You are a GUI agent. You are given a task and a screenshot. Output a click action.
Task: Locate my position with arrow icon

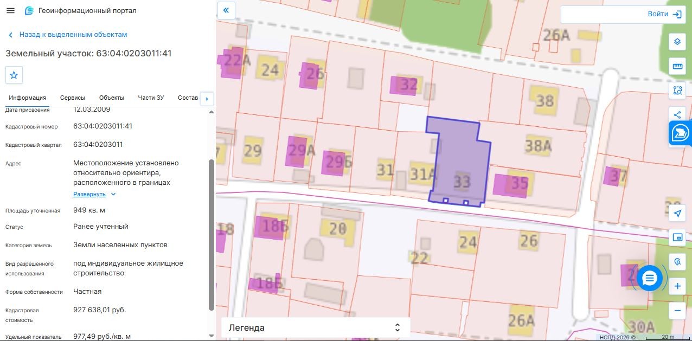point(677,214)
